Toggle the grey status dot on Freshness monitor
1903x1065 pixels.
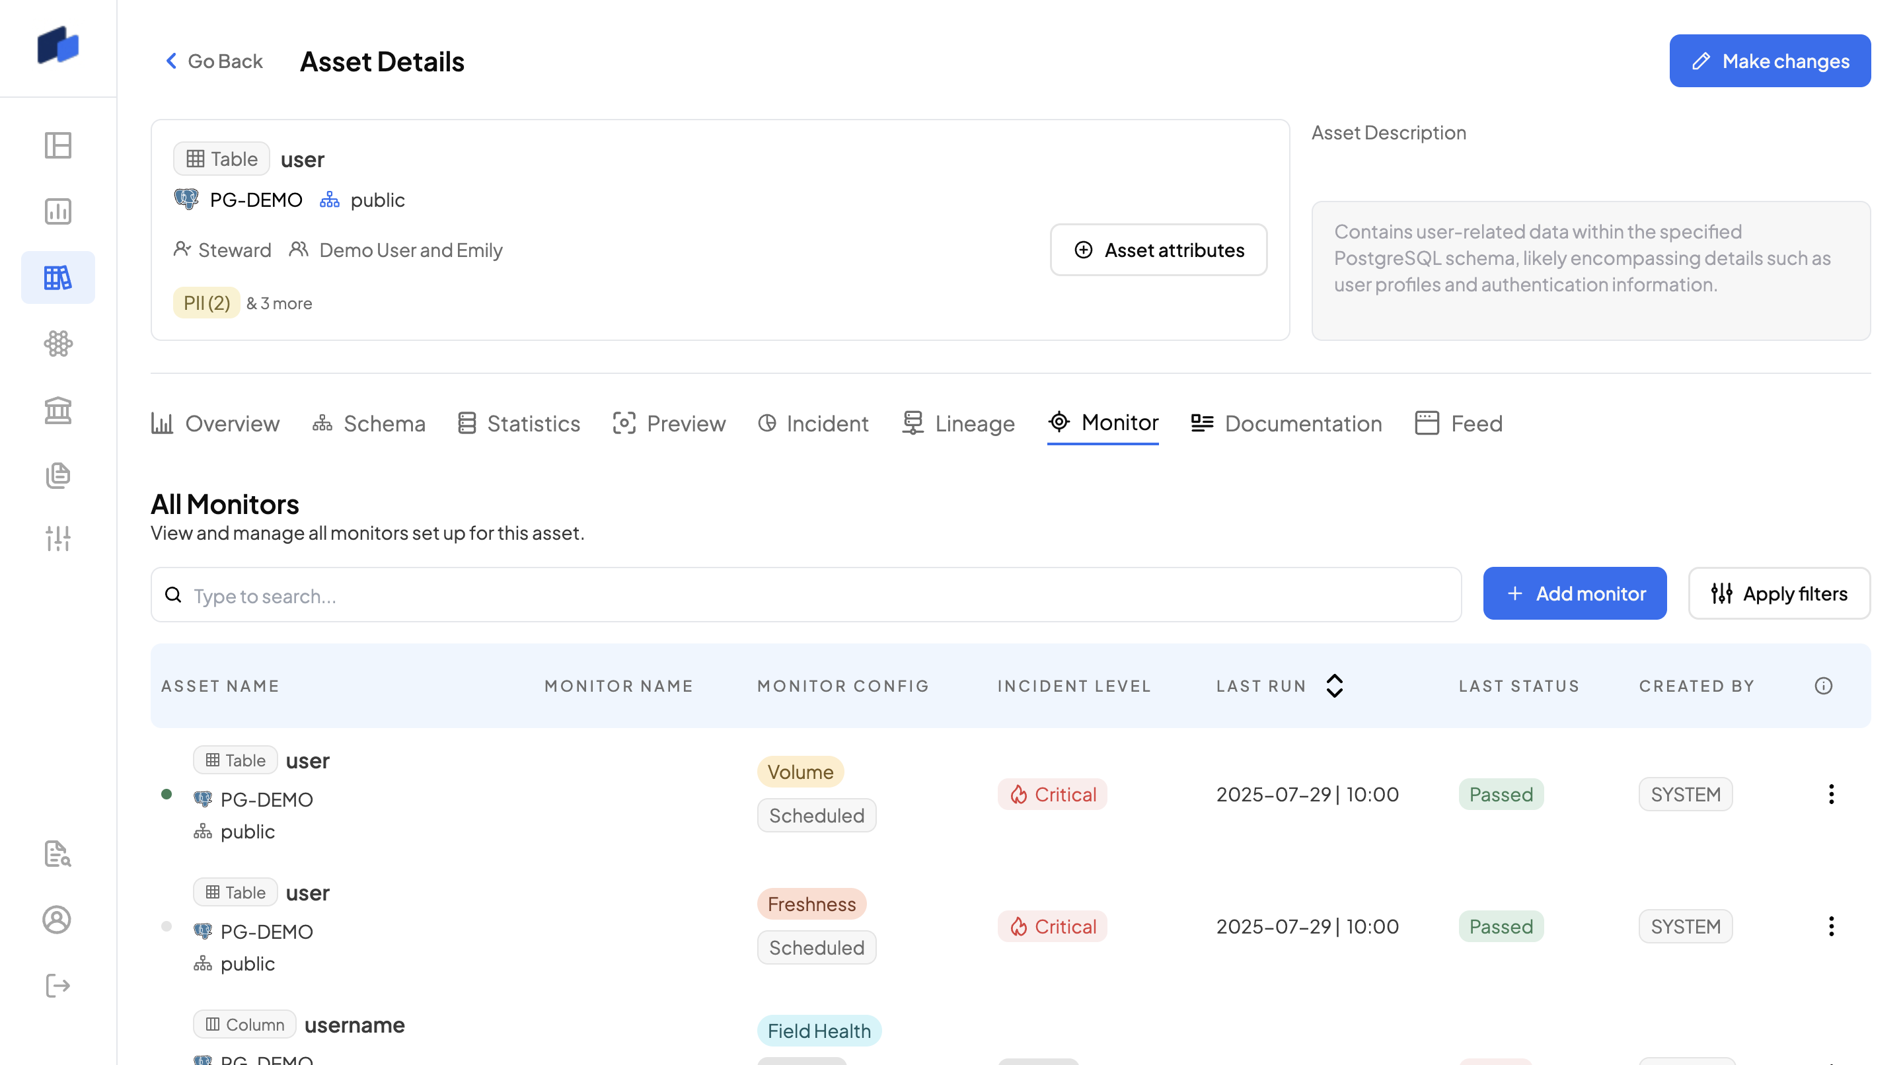point(167,926)
